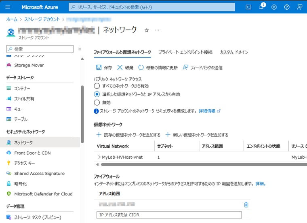Open コンテナー in the sidebar
The width and height of the screenshot is (307, 223).
coord(22,89)
